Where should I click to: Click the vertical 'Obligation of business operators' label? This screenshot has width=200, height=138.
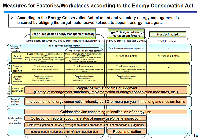point(9,79)
